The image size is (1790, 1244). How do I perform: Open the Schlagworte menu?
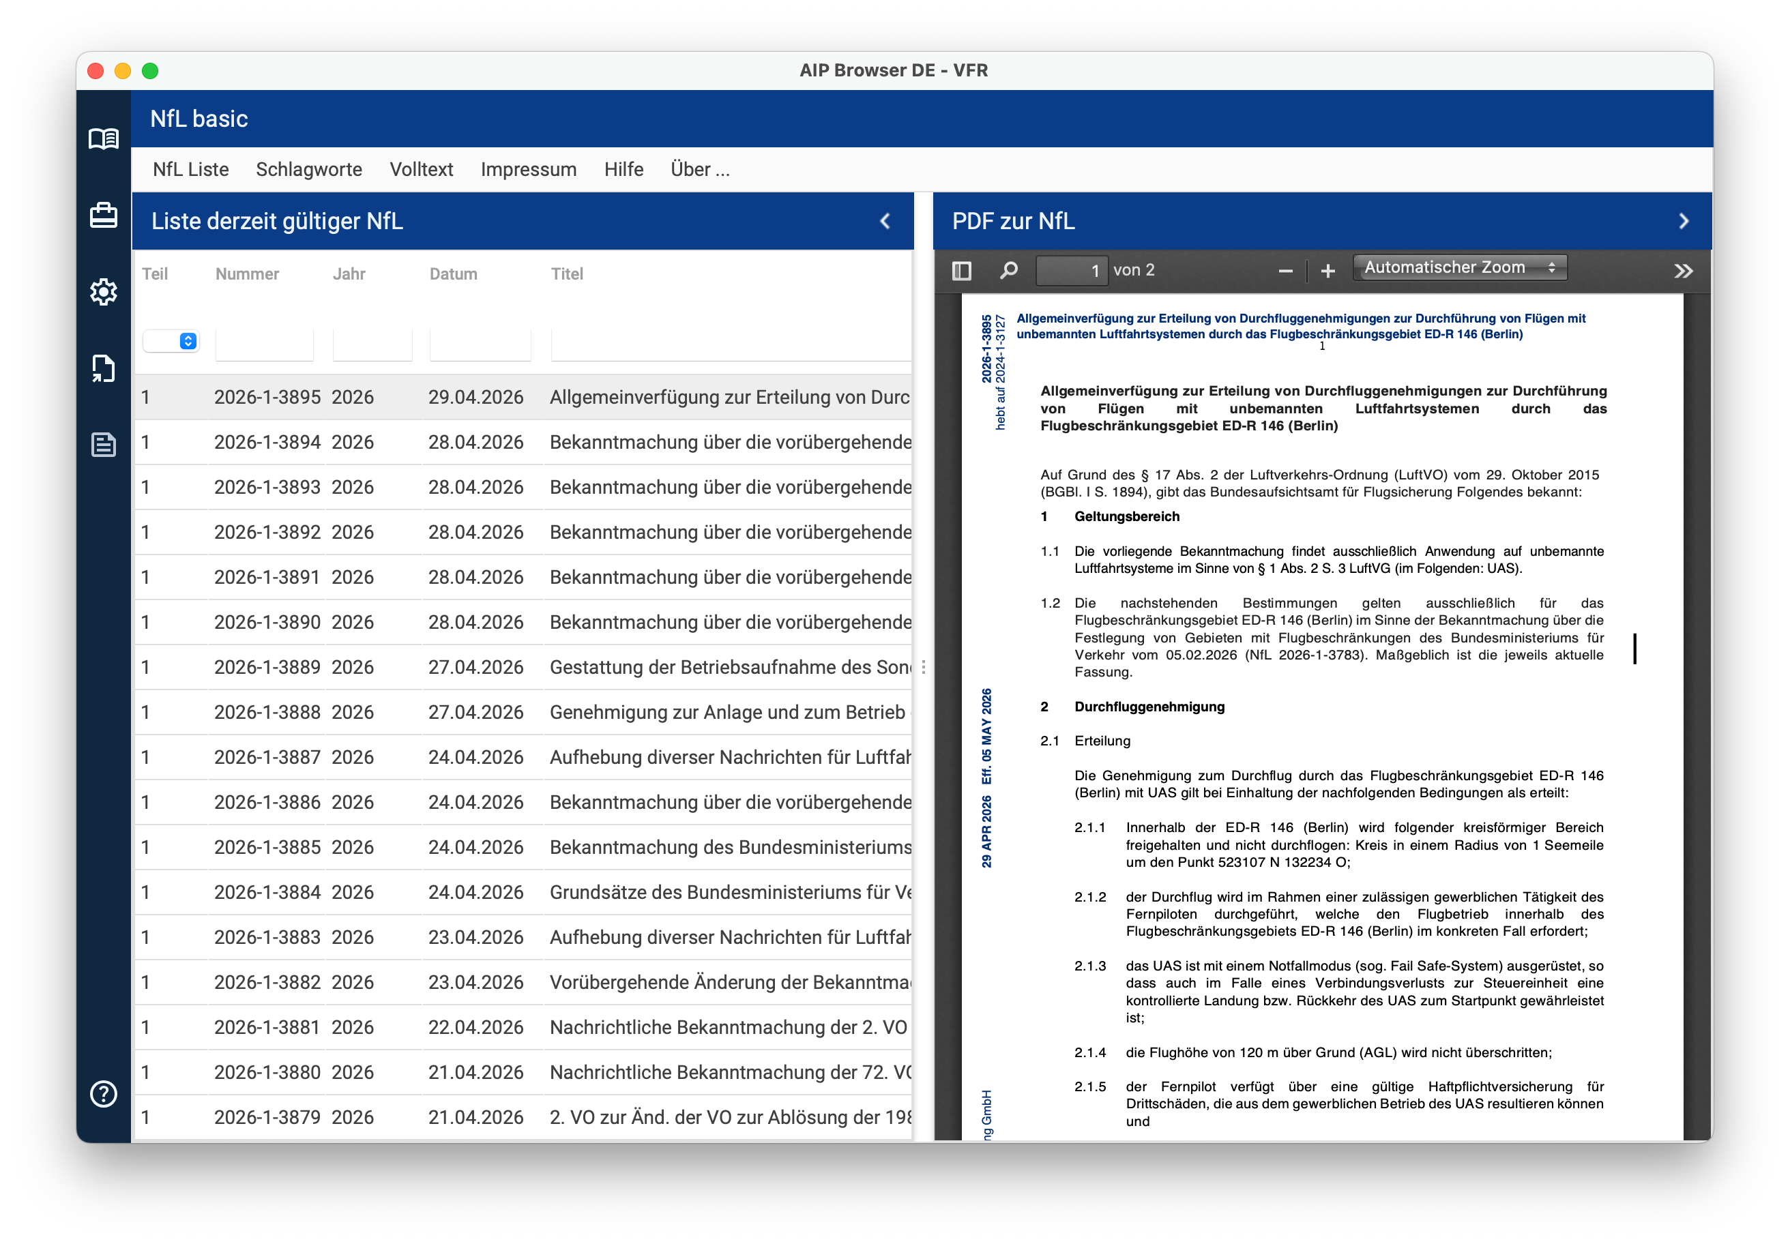309,169
